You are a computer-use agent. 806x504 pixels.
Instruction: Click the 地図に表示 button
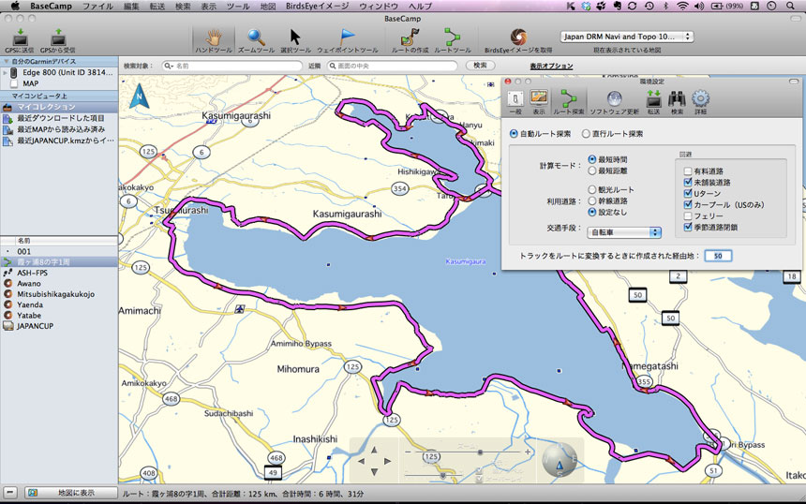(x=71, y=493)
